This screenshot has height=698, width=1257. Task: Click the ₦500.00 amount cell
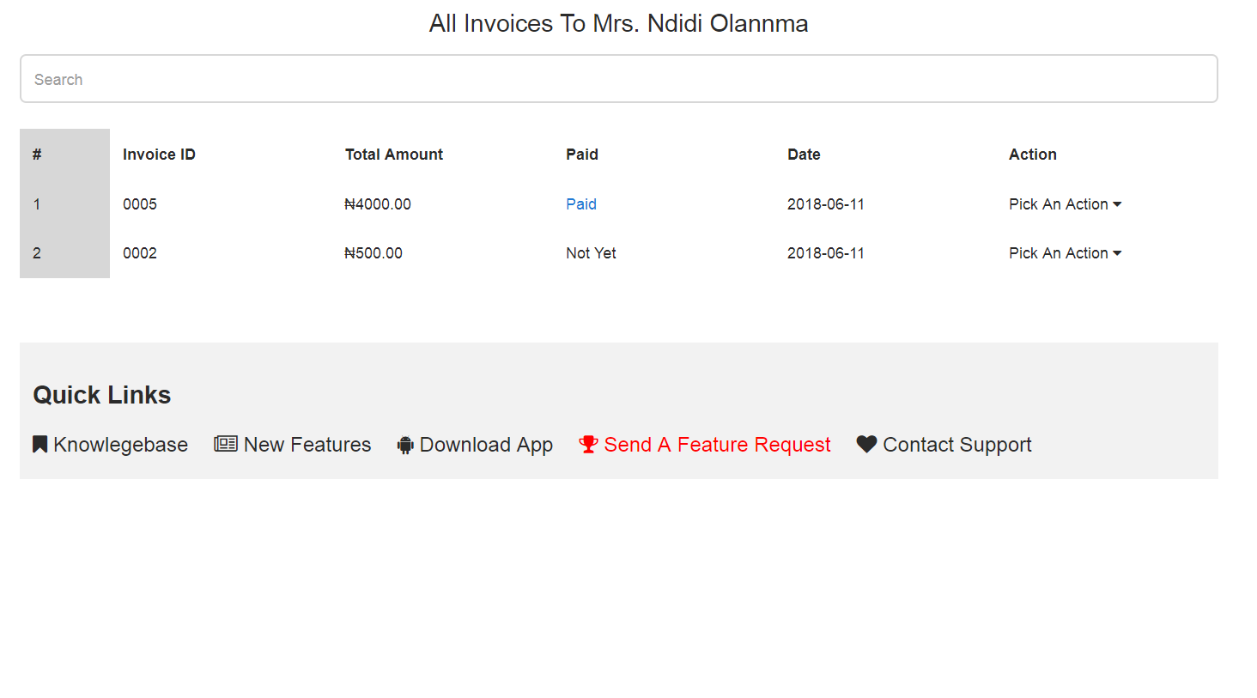click(x=373, y=253)
